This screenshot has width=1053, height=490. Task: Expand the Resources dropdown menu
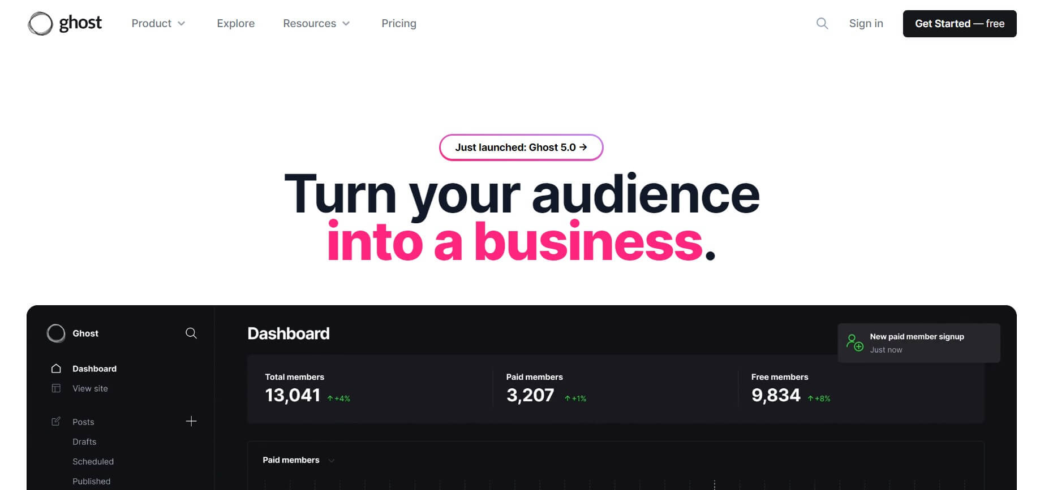tap(316, 24)
